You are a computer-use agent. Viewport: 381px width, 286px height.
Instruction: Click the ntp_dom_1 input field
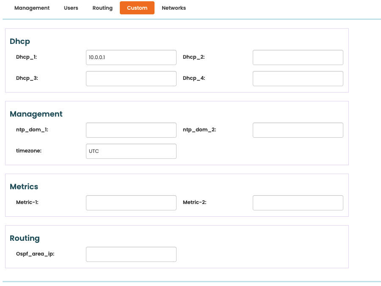coord(131,130)
